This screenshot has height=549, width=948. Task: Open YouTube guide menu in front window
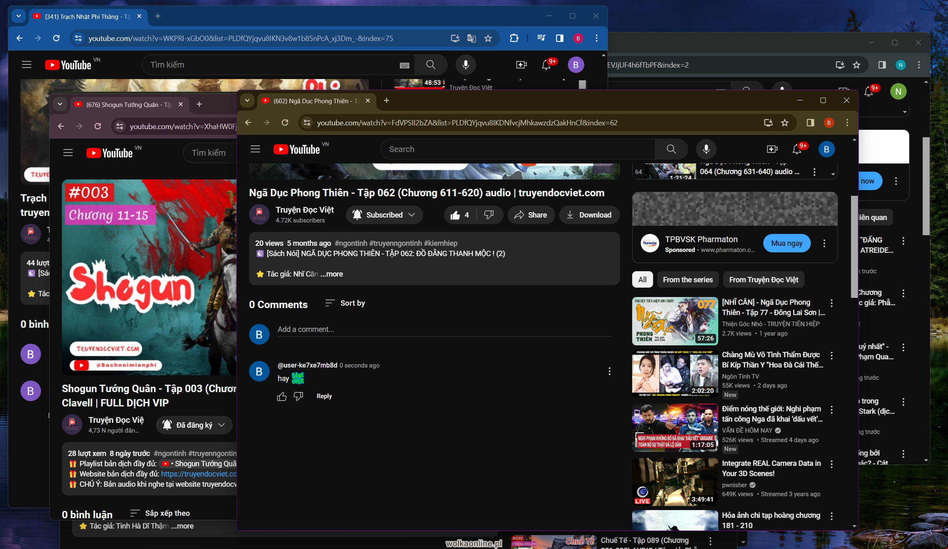255,149
